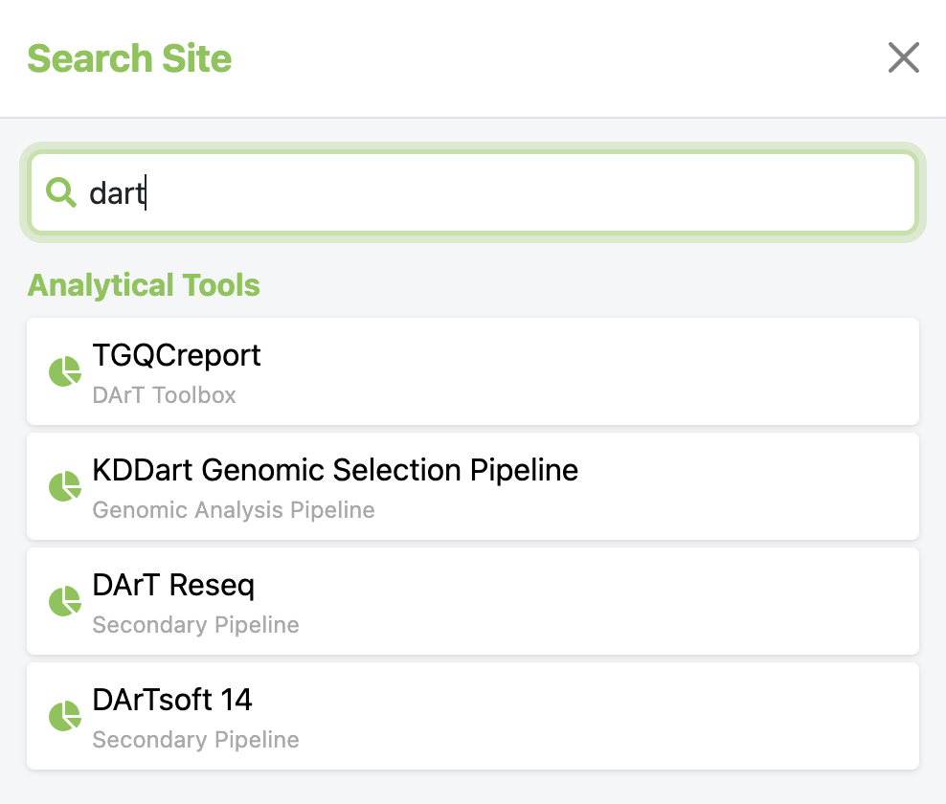Screen dimensions: 946x804
Task: Open KDDart Genomic Selection Pipeline result
Action: click(335, 471)
